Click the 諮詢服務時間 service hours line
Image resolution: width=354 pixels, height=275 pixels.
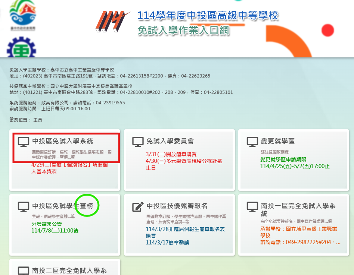click(50, 109)
